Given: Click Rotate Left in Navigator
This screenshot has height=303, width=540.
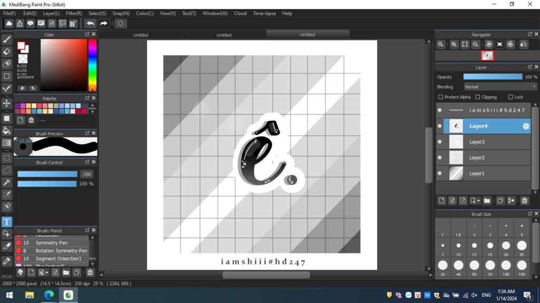Looking at the screenshot, I should (x=489, y=44).
